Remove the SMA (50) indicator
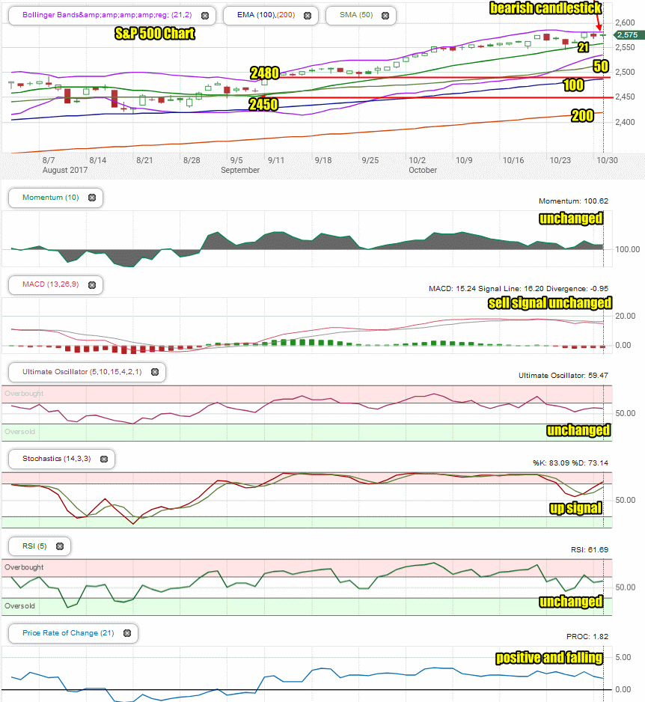Viewport: 645px width, 702px height. [x=385, y=16]
